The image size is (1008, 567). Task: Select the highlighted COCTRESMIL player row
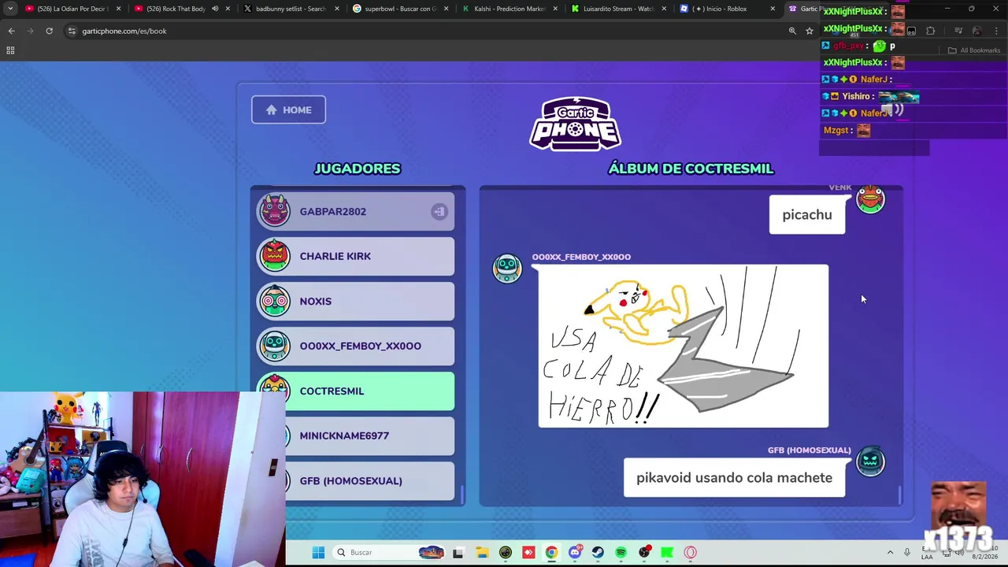pos(356,391)
